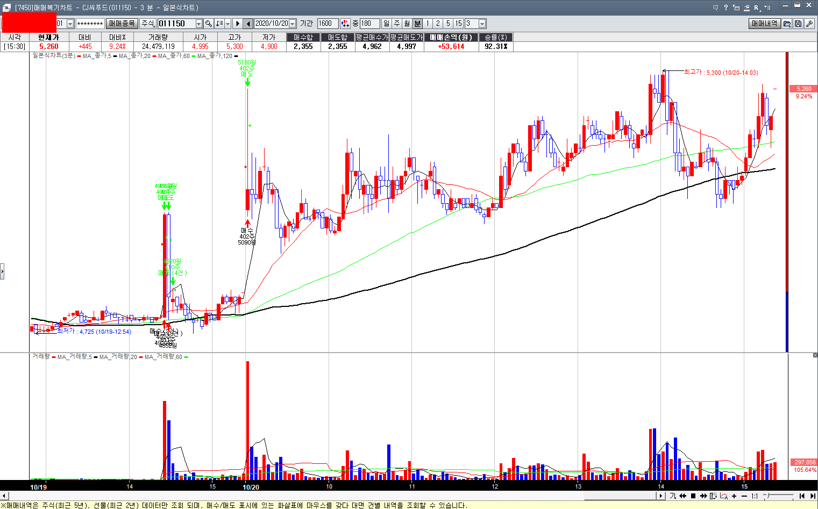818x509 pixels.
Task: Click the 현재가 value 5,260
Action: [x=48, y=47]
